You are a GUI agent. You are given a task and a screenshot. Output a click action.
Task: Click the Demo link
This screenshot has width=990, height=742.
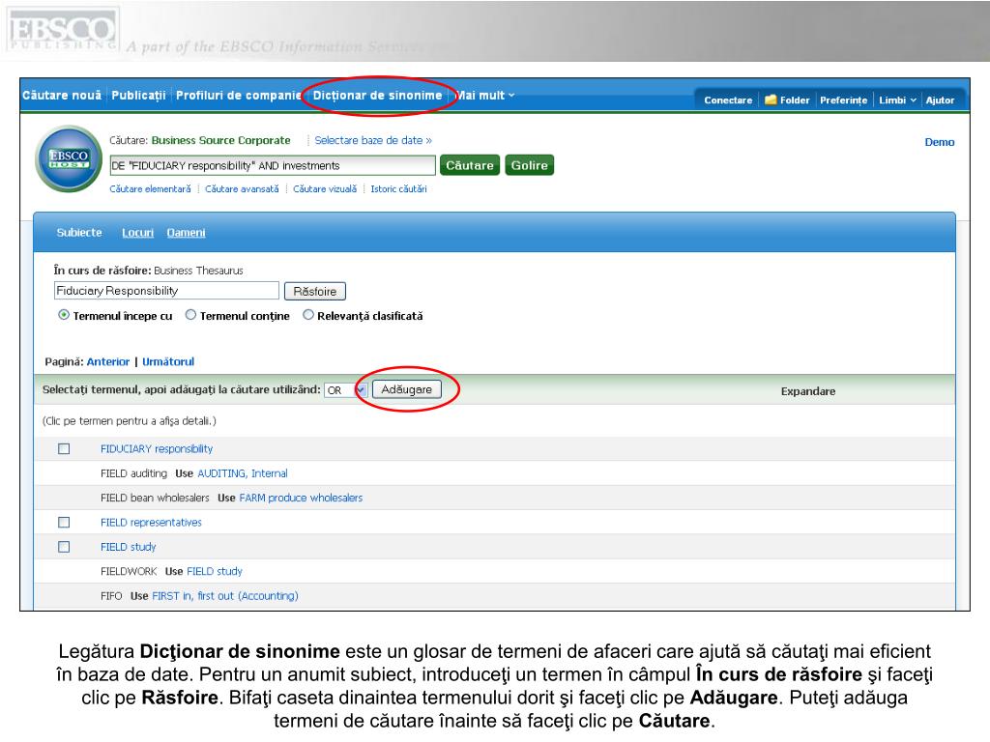tap(940, 142)
